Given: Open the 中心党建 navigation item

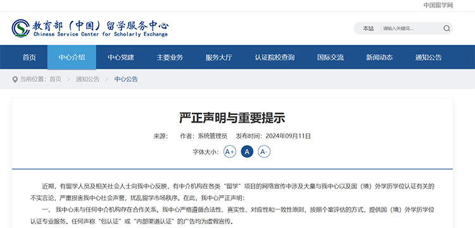Looking at the screenshot, I should tap(121, 57).
